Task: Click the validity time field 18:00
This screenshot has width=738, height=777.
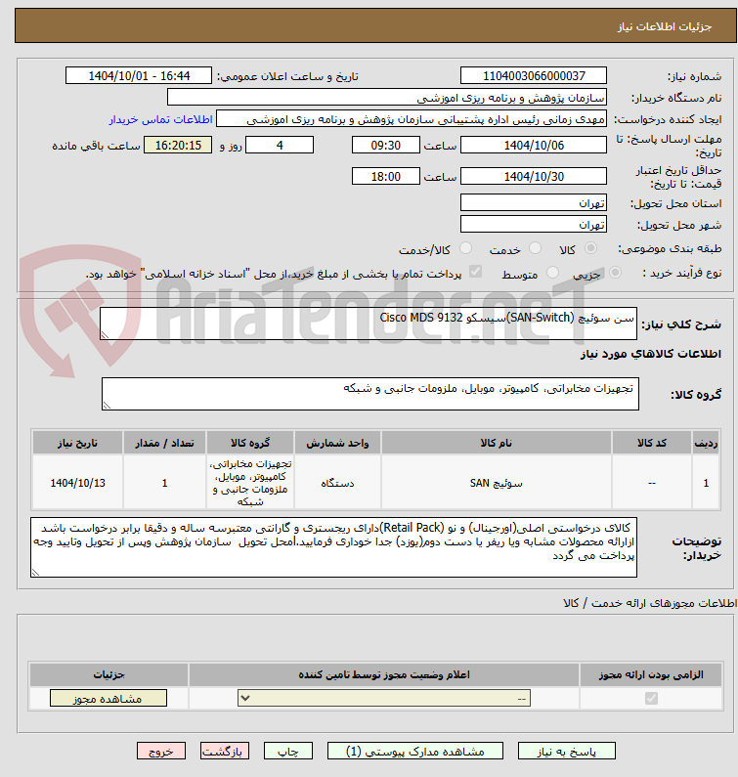Action: coord(385,176)
